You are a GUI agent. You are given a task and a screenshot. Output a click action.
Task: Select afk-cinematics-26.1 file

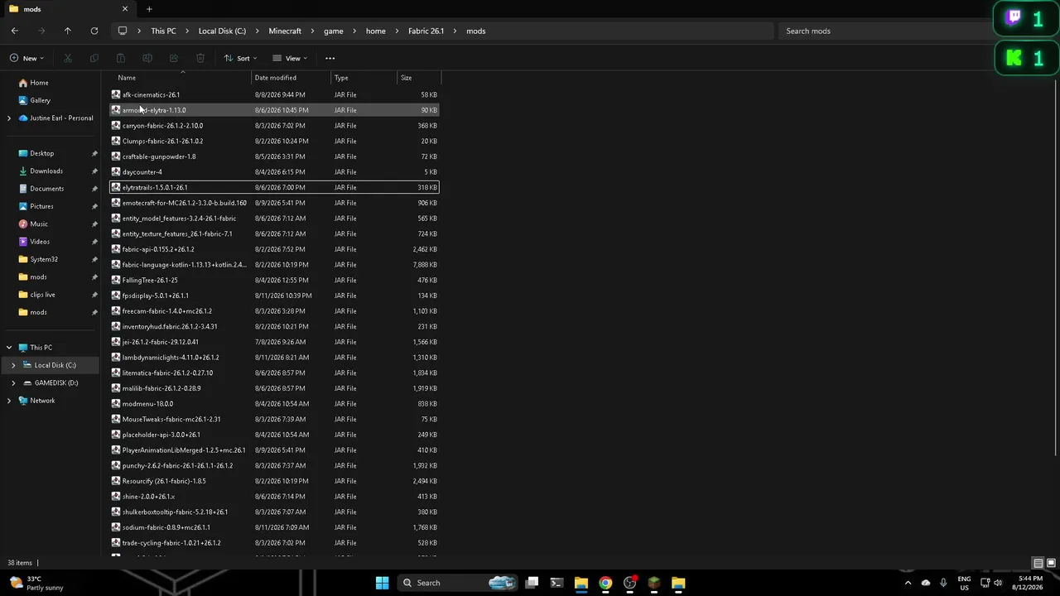274,94
